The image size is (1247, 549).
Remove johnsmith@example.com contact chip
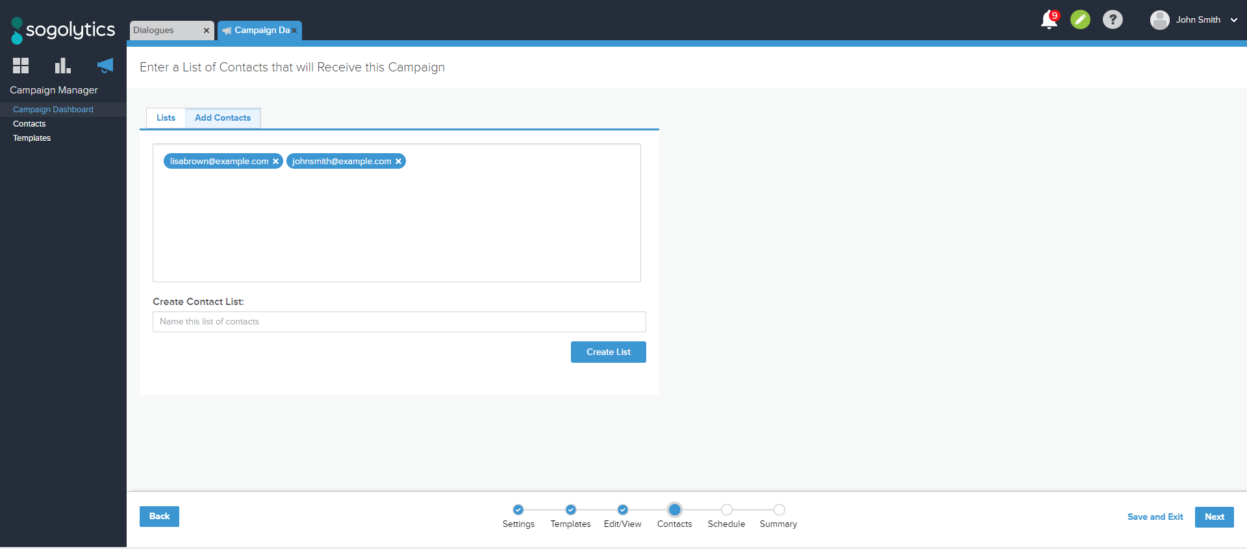[398, 162]
